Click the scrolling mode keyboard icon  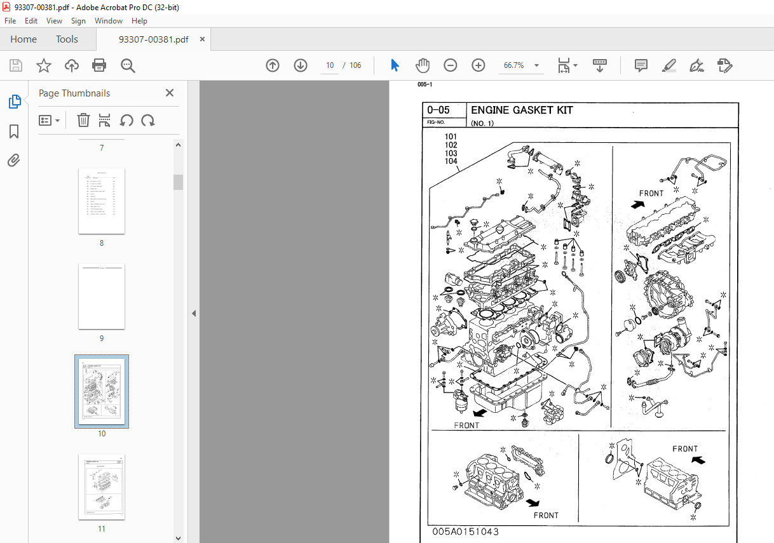(x=600, y=65)
